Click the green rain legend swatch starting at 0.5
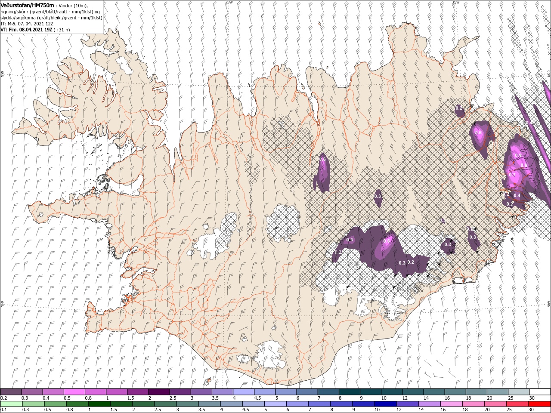Screen dimensions: 551x413 [55, 404]
